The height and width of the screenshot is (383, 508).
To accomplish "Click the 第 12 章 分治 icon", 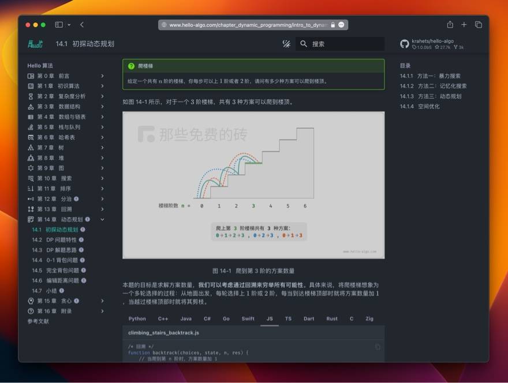I will [31, 199].
